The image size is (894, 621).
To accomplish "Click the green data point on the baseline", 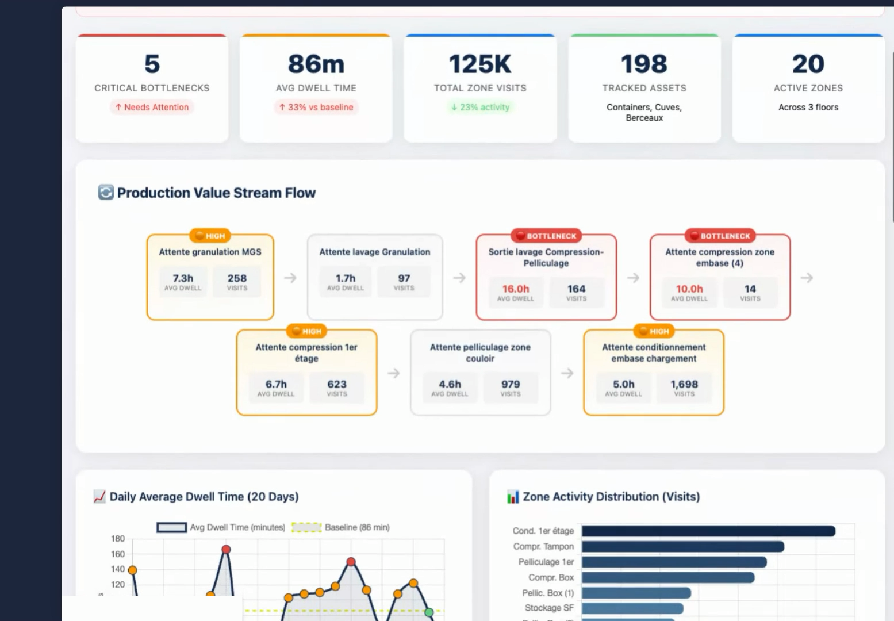I will pos(429,612).
